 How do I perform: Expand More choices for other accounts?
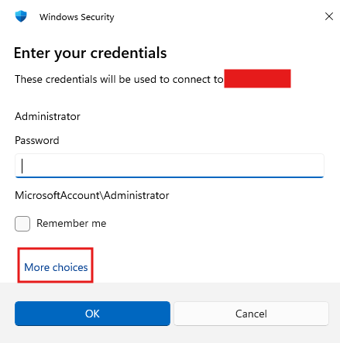[x=56, y=267]
